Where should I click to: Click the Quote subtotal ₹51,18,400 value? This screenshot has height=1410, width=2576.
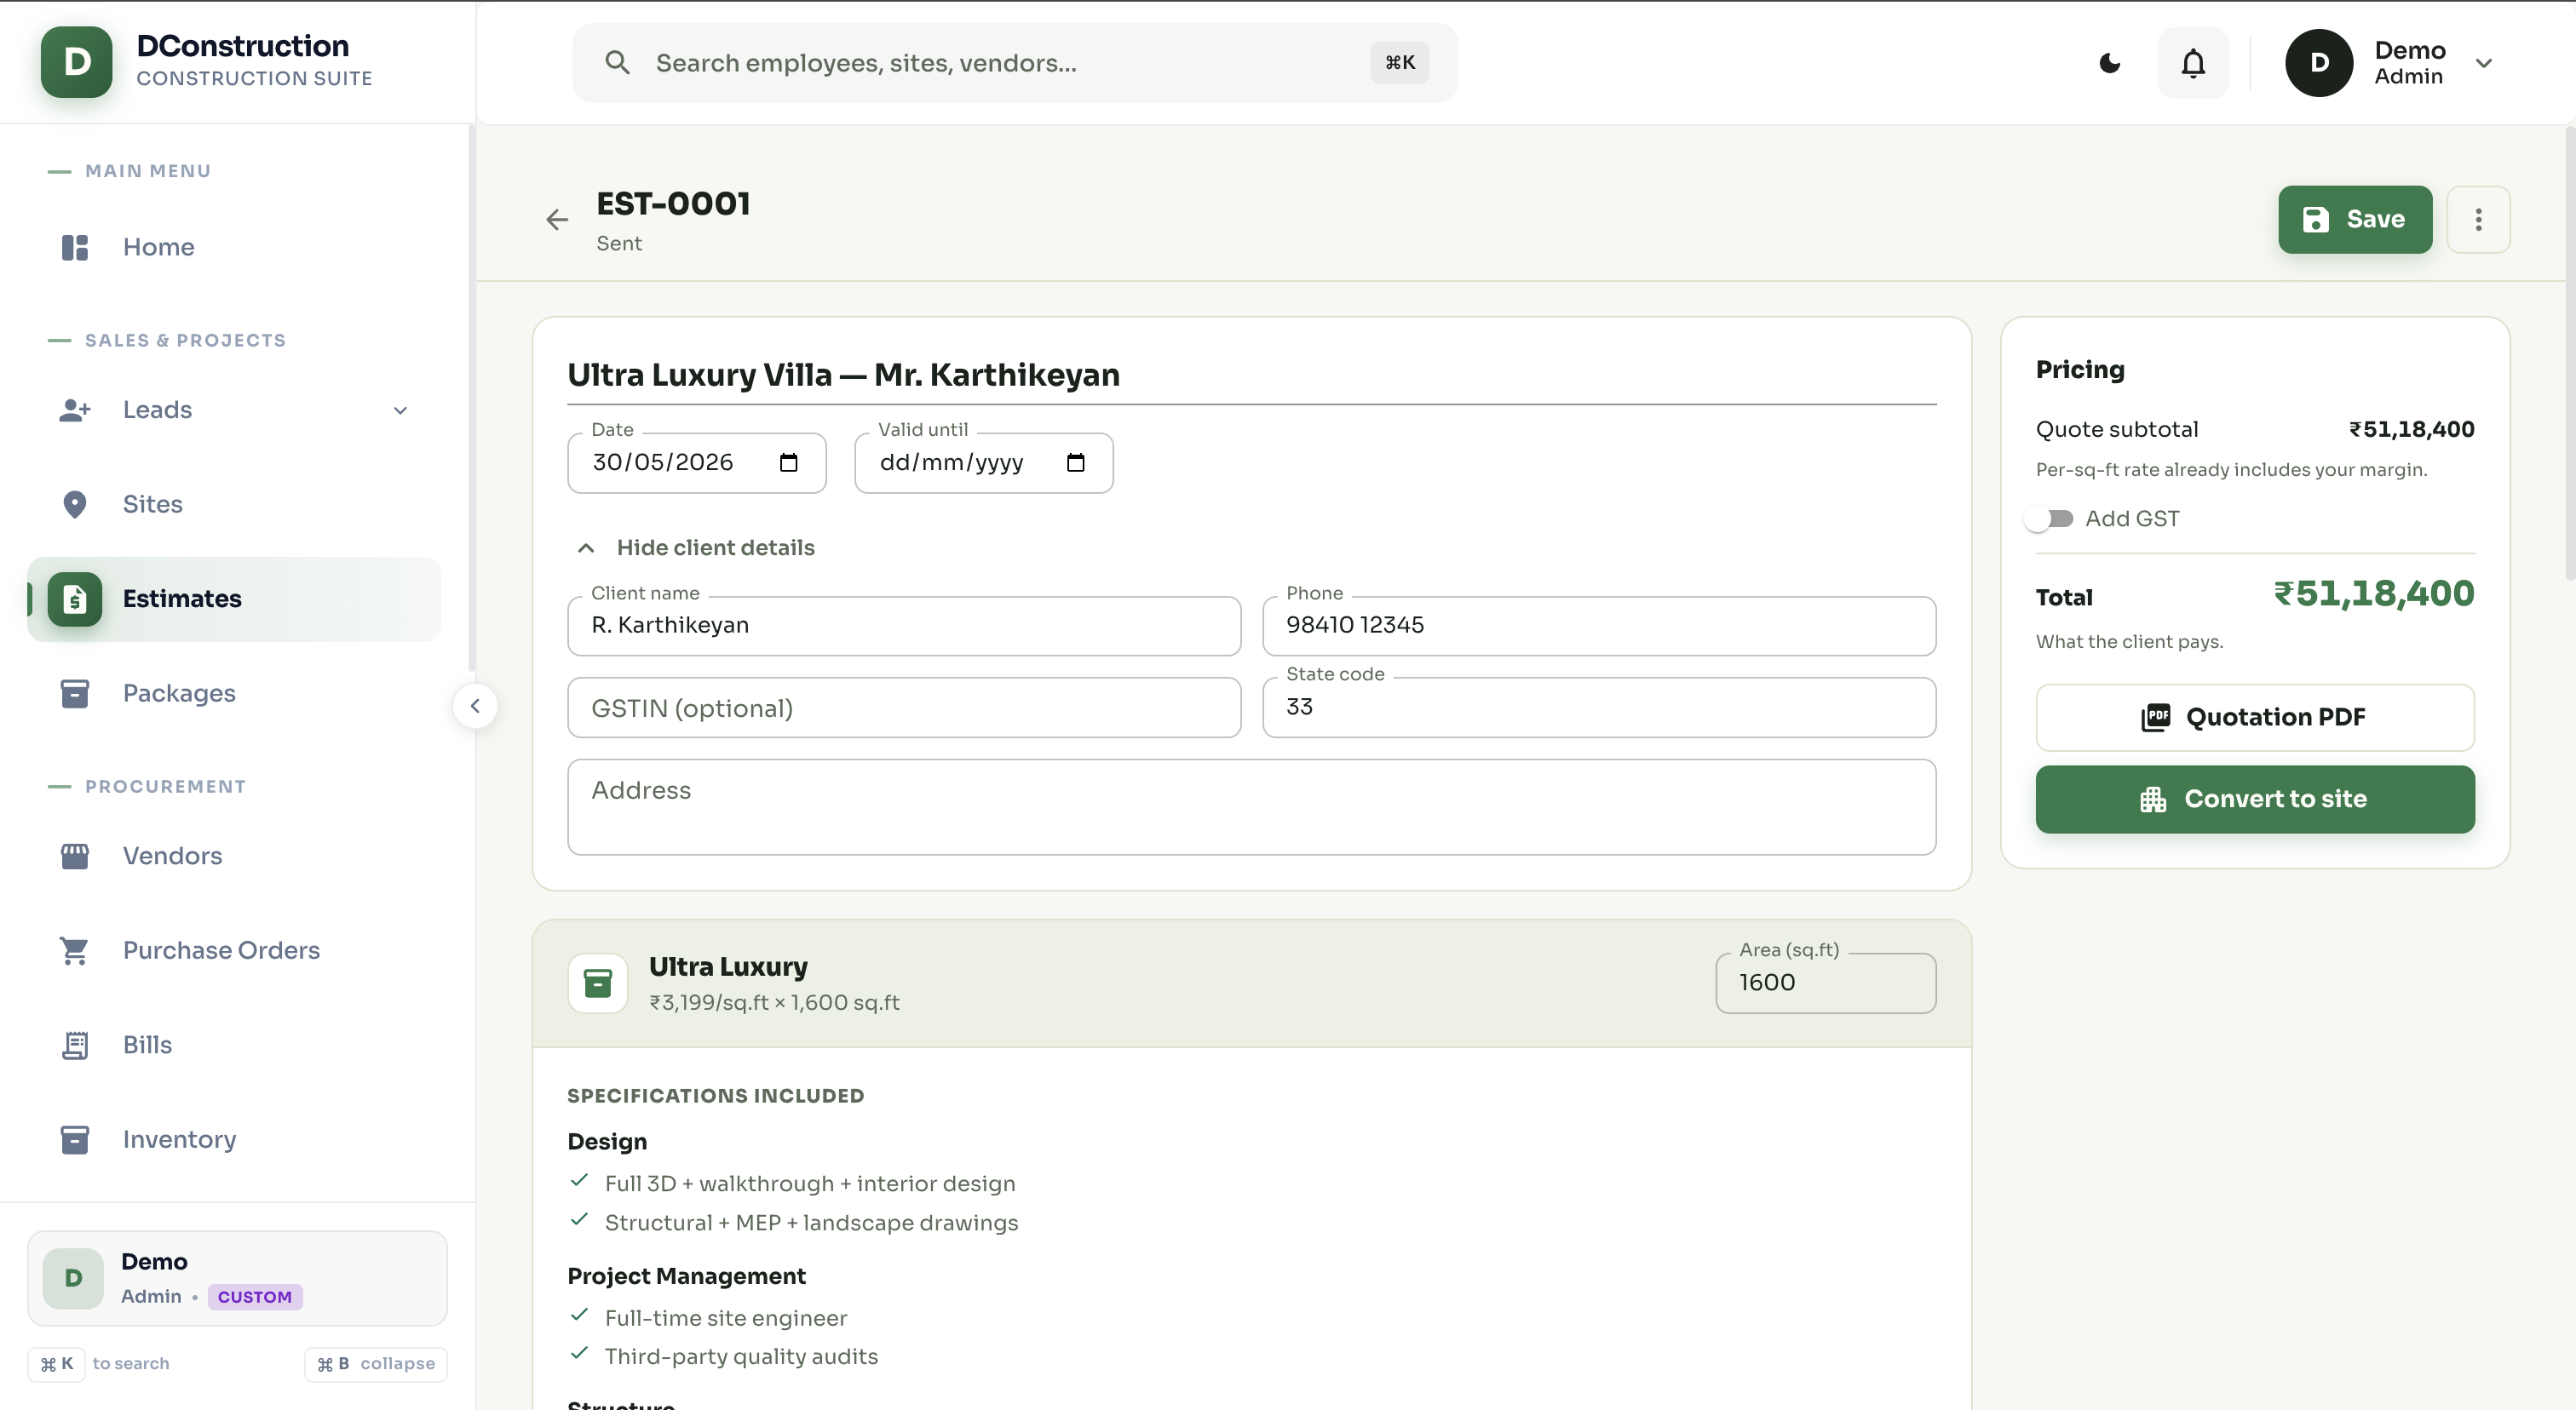pos(2411,430)
